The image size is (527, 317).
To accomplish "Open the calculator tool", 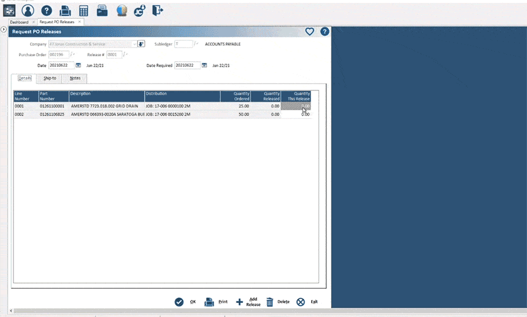I will coord(84,11).
